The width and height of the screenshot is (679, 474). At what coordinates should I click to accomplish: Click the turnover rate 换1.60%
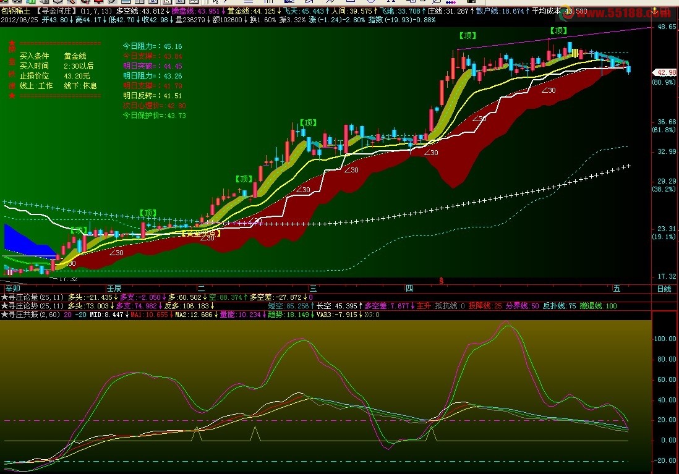coord(262,20)
